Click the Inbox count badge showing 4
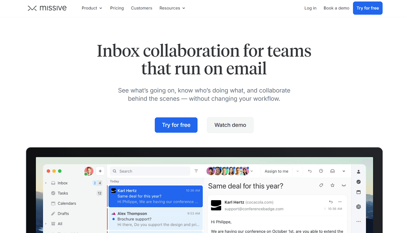Viewport: 407px width, 233px height. point(100,183)
